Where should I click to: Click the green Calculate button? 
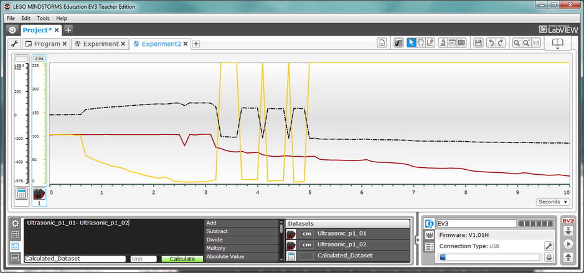pos(182,259)
